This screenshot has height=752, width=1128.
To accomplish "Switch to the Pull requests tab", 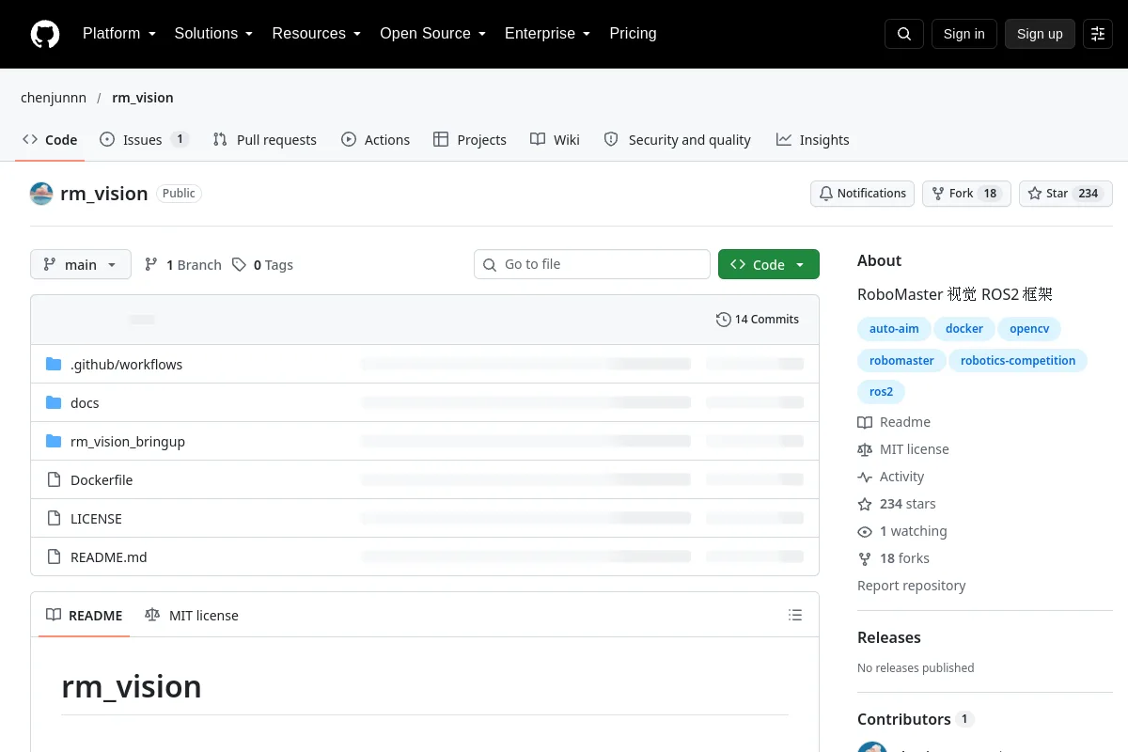I will click(x=265, y=139).
